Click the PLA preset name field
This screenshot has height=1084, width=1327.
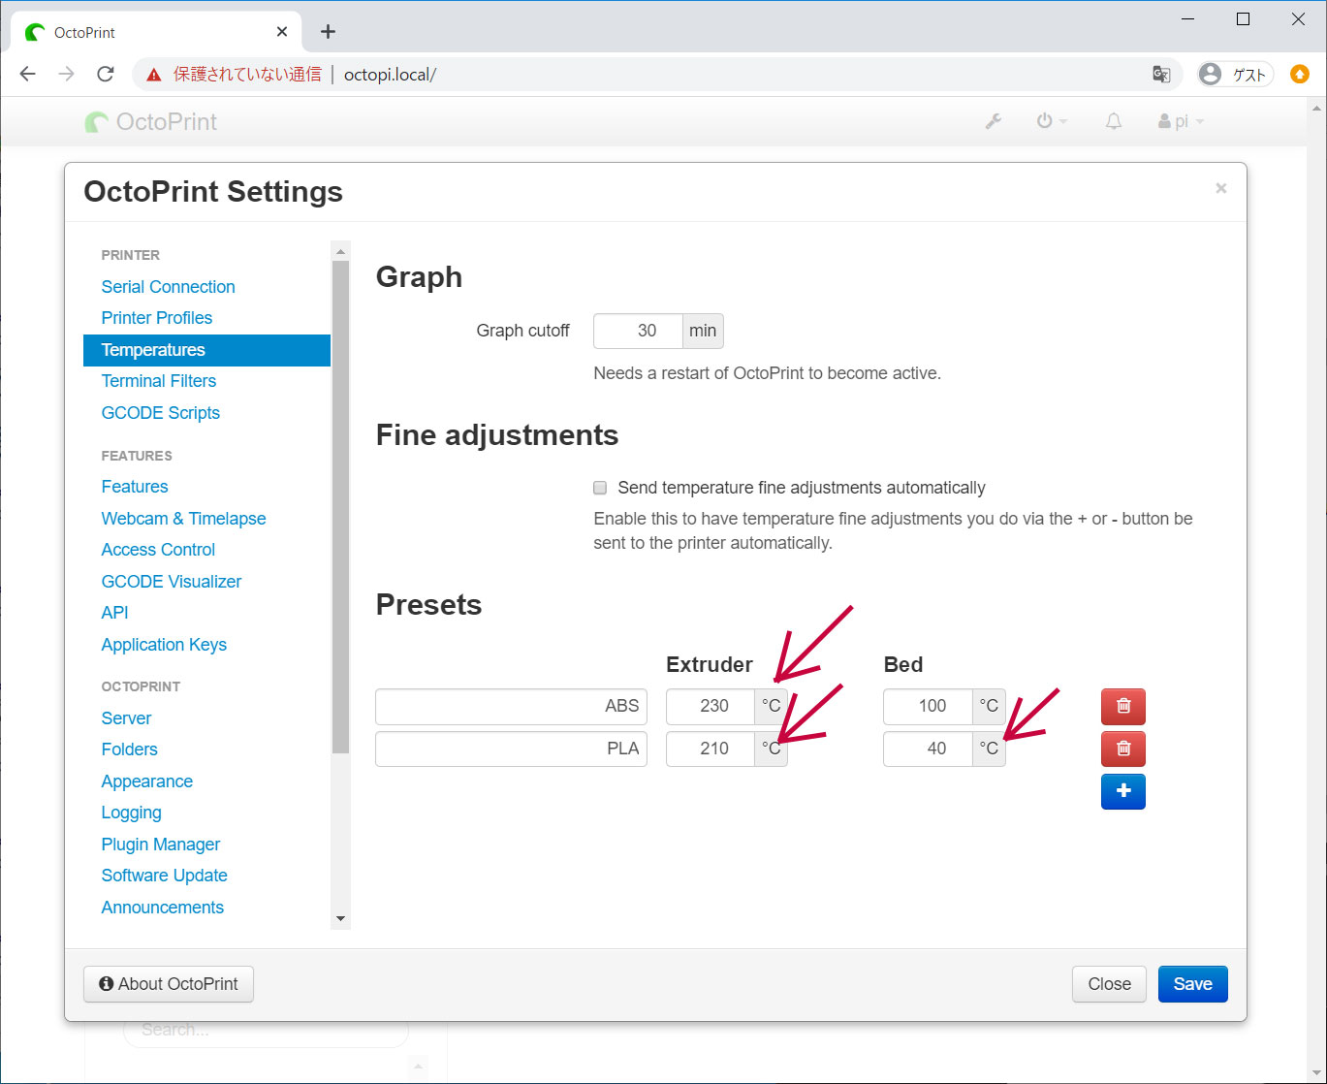[x=511, y=749]
